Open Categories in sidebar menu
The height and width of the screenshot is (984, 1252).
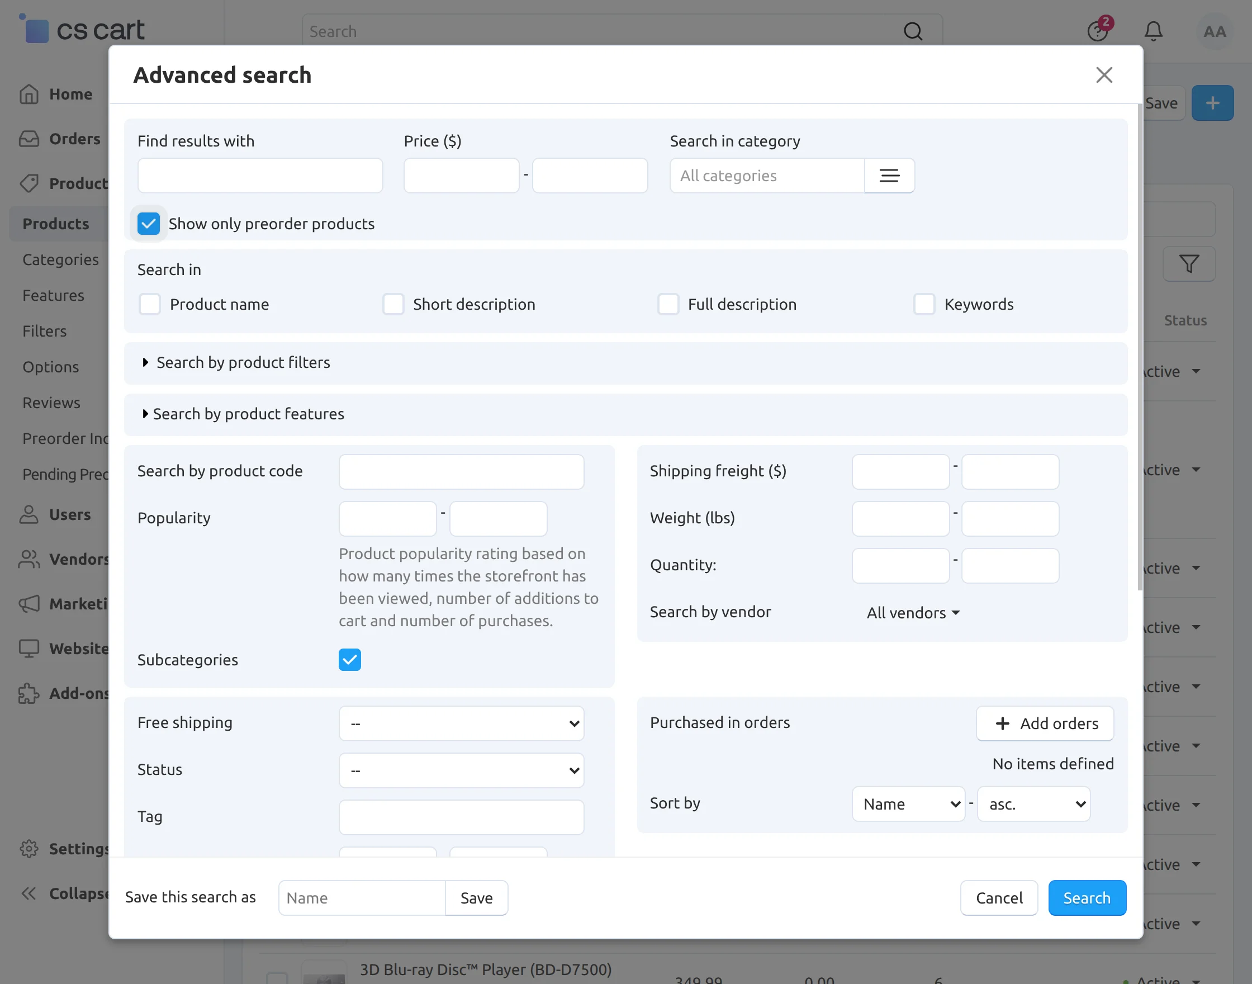tap(60, 260)
